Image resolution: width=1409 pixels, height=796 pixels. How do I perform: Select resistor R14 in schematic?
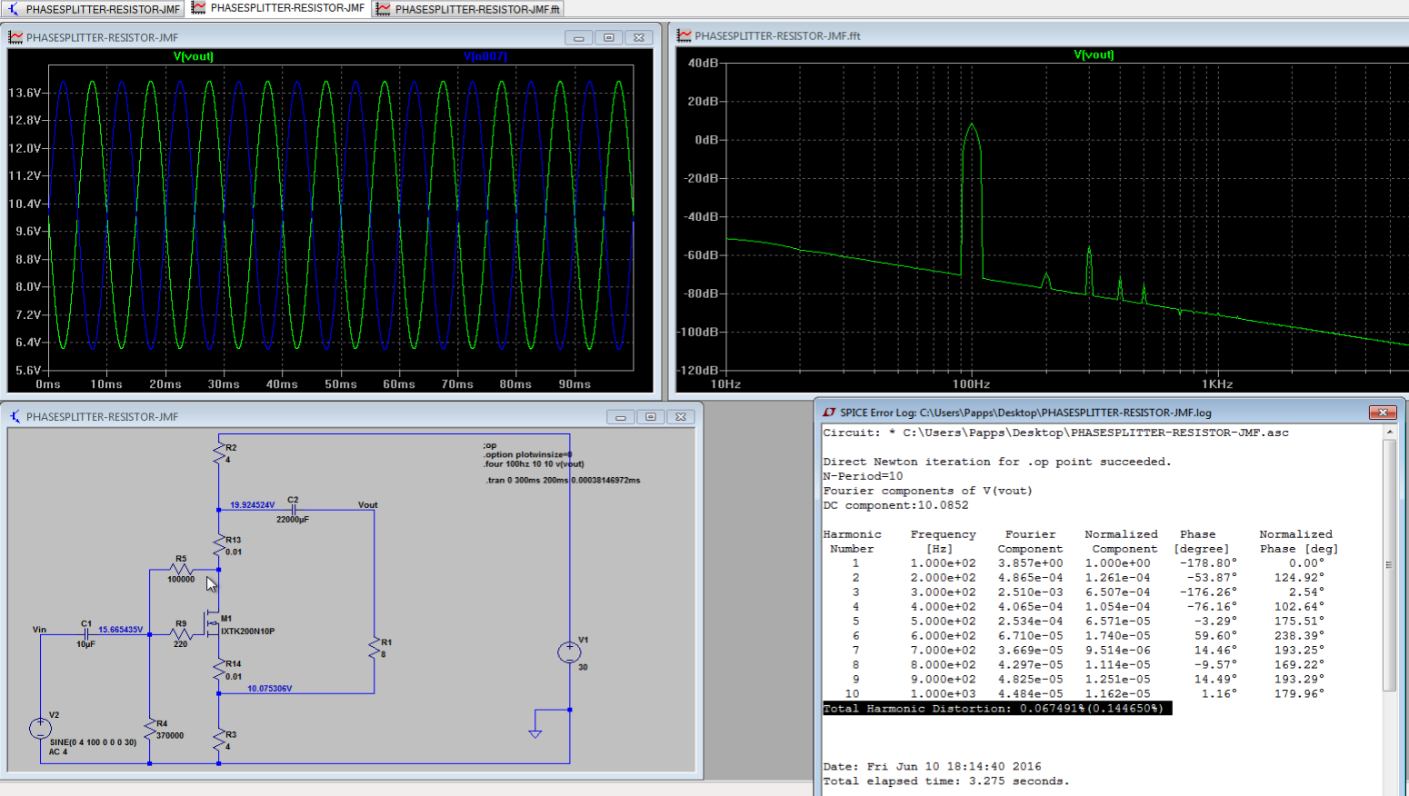click(x=219, y=670)
